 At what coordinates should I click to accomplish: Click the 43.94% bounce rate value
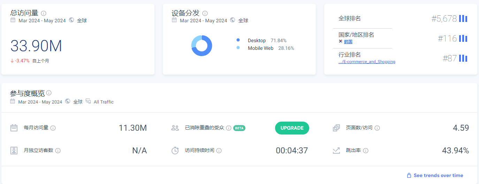[x=455, y=151]
